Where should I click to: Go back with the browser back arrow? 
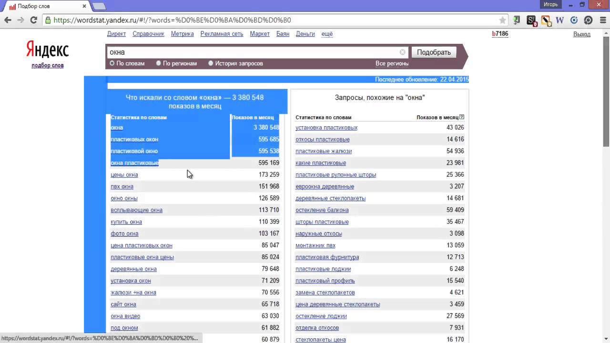8,20
